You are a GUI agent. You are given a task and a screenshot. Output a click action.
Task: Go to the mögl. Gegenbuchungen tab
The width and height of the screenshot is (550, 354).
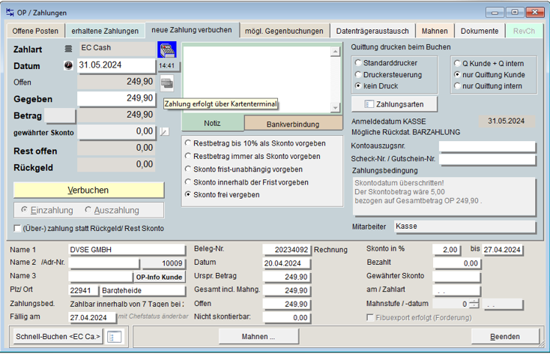coord(284,31)
